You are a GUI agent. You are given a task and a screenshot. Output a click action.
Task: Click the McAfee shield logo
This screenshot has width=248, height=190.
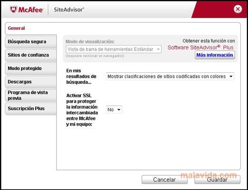click(13, 9)
